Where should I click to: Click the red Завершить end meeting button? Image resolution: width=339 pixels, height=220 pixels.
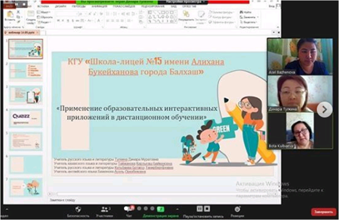(x=324, y=211)
